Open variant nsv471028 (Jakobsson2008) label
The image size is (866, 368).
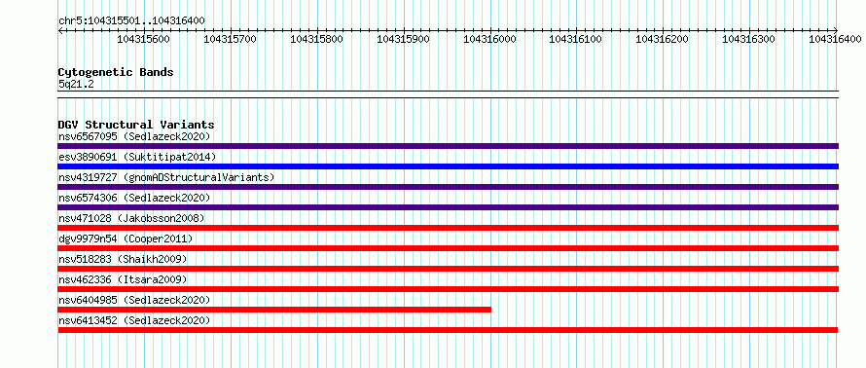131,218
